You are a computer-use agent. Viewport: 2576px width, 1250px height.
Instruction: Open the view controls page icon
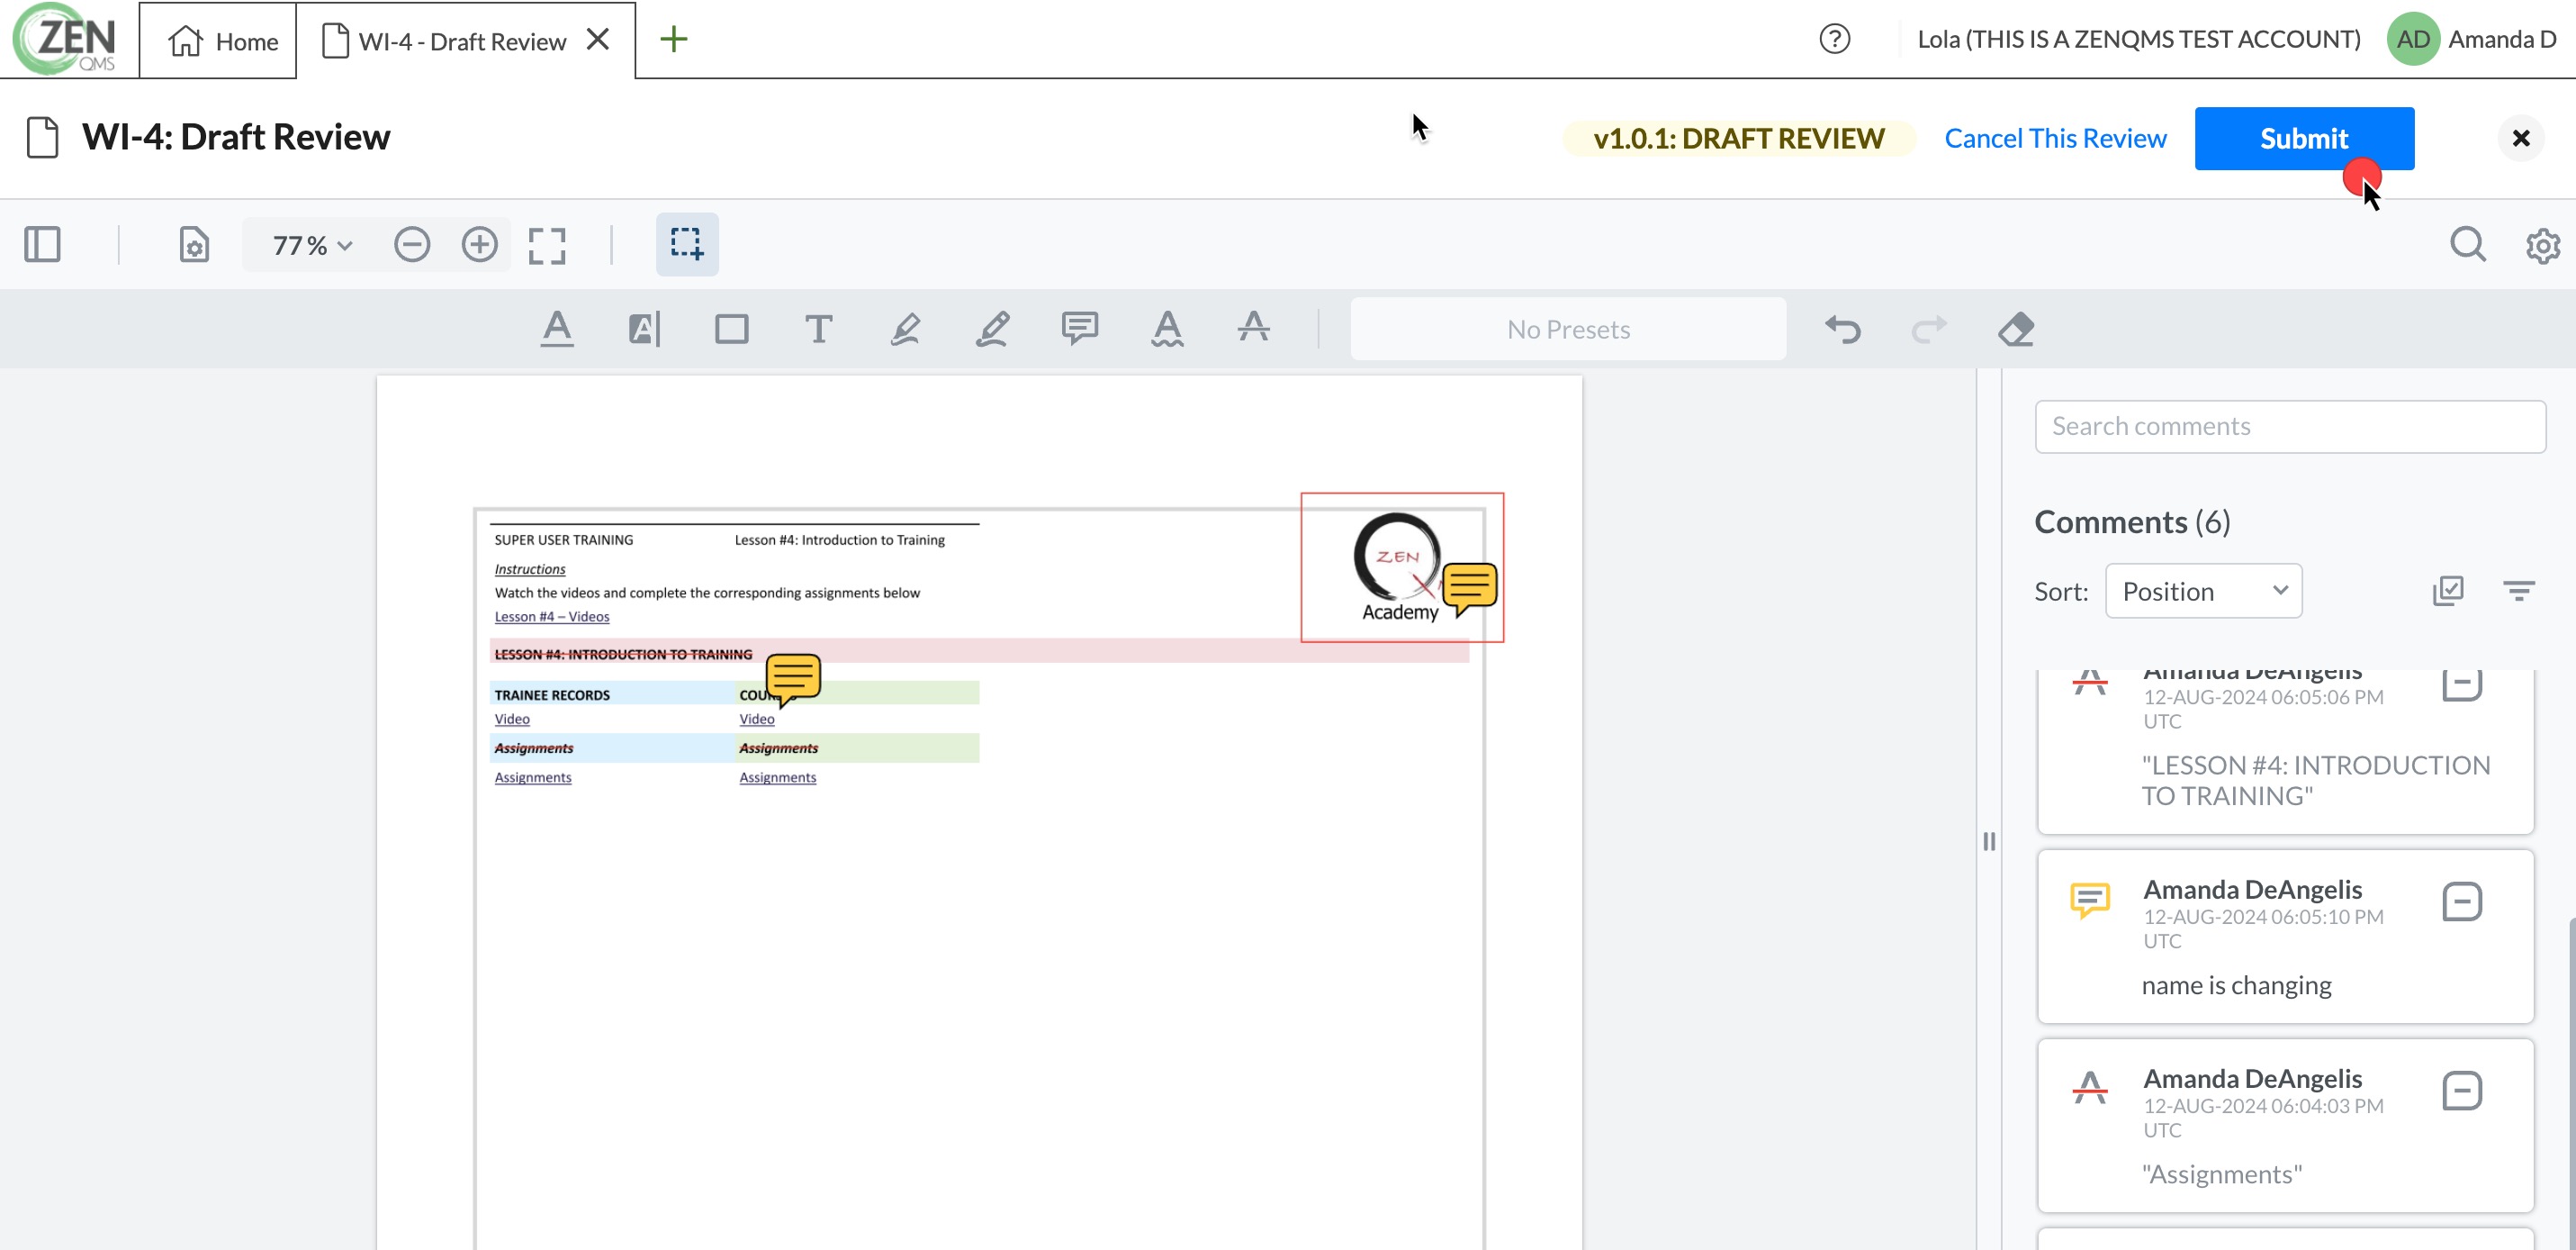194,244
